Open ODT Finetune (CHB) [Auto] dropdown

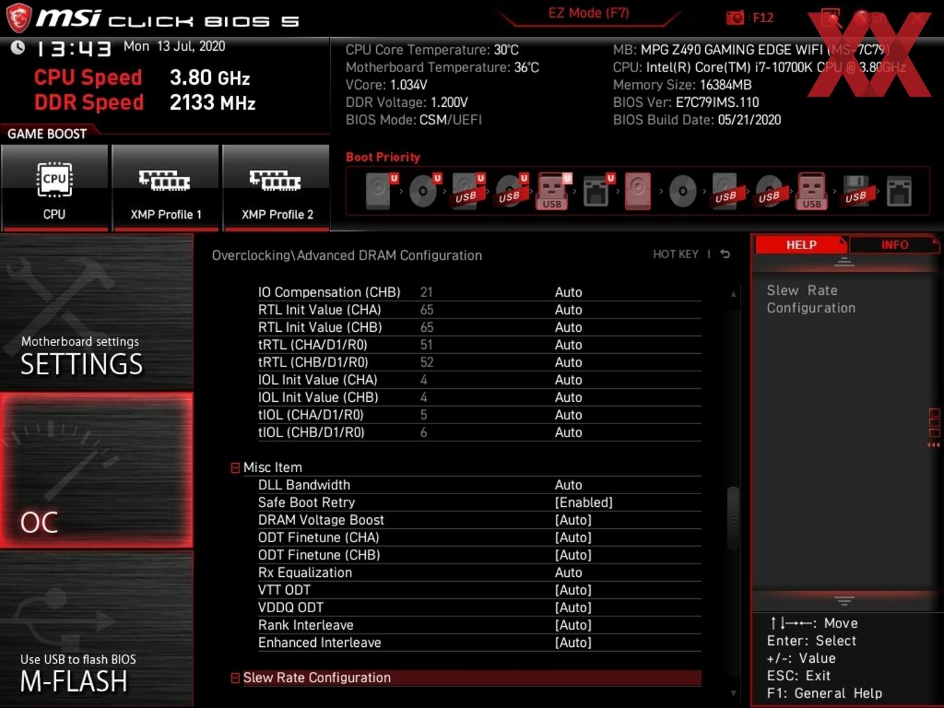pyautogui.click(x=573, y=555)
